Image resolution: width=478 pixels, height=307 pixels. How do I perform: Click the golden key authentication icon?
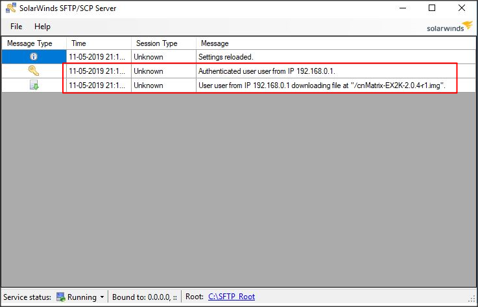[33, 71]
